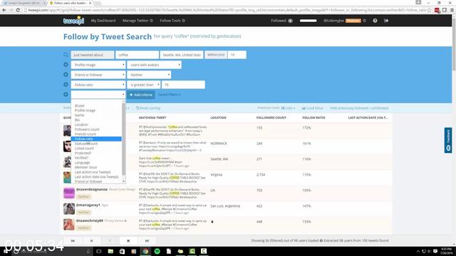Open Spotify from the taskbar

pyautogui.click(x=157, y=251)
